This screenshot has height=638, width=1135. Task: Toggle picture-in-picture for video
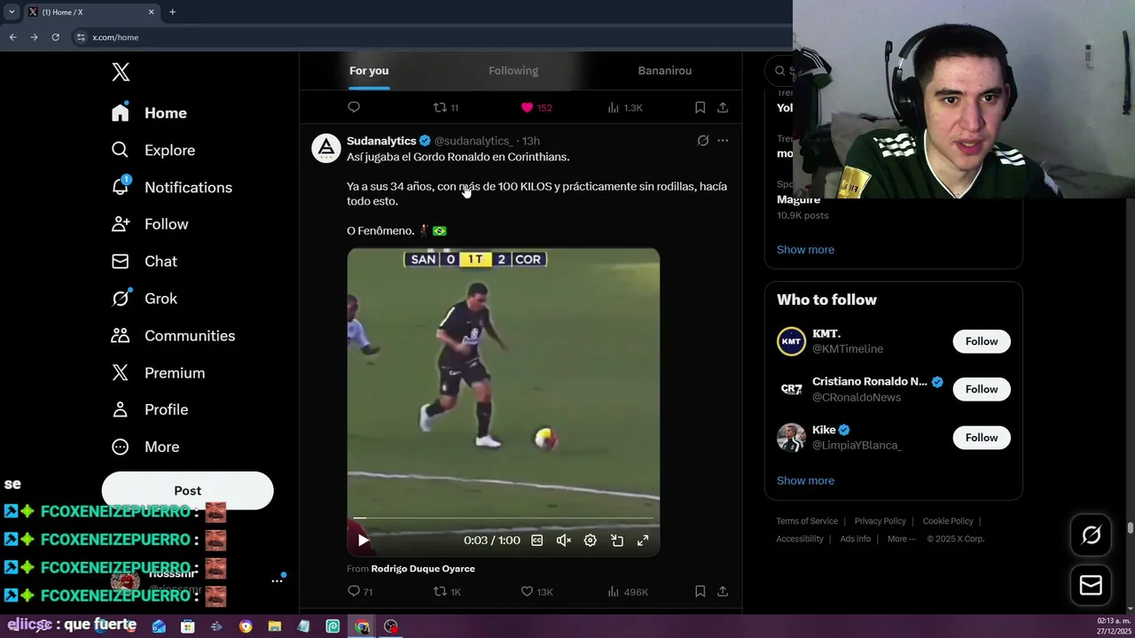pyautogui.click(x=617, y=540)
